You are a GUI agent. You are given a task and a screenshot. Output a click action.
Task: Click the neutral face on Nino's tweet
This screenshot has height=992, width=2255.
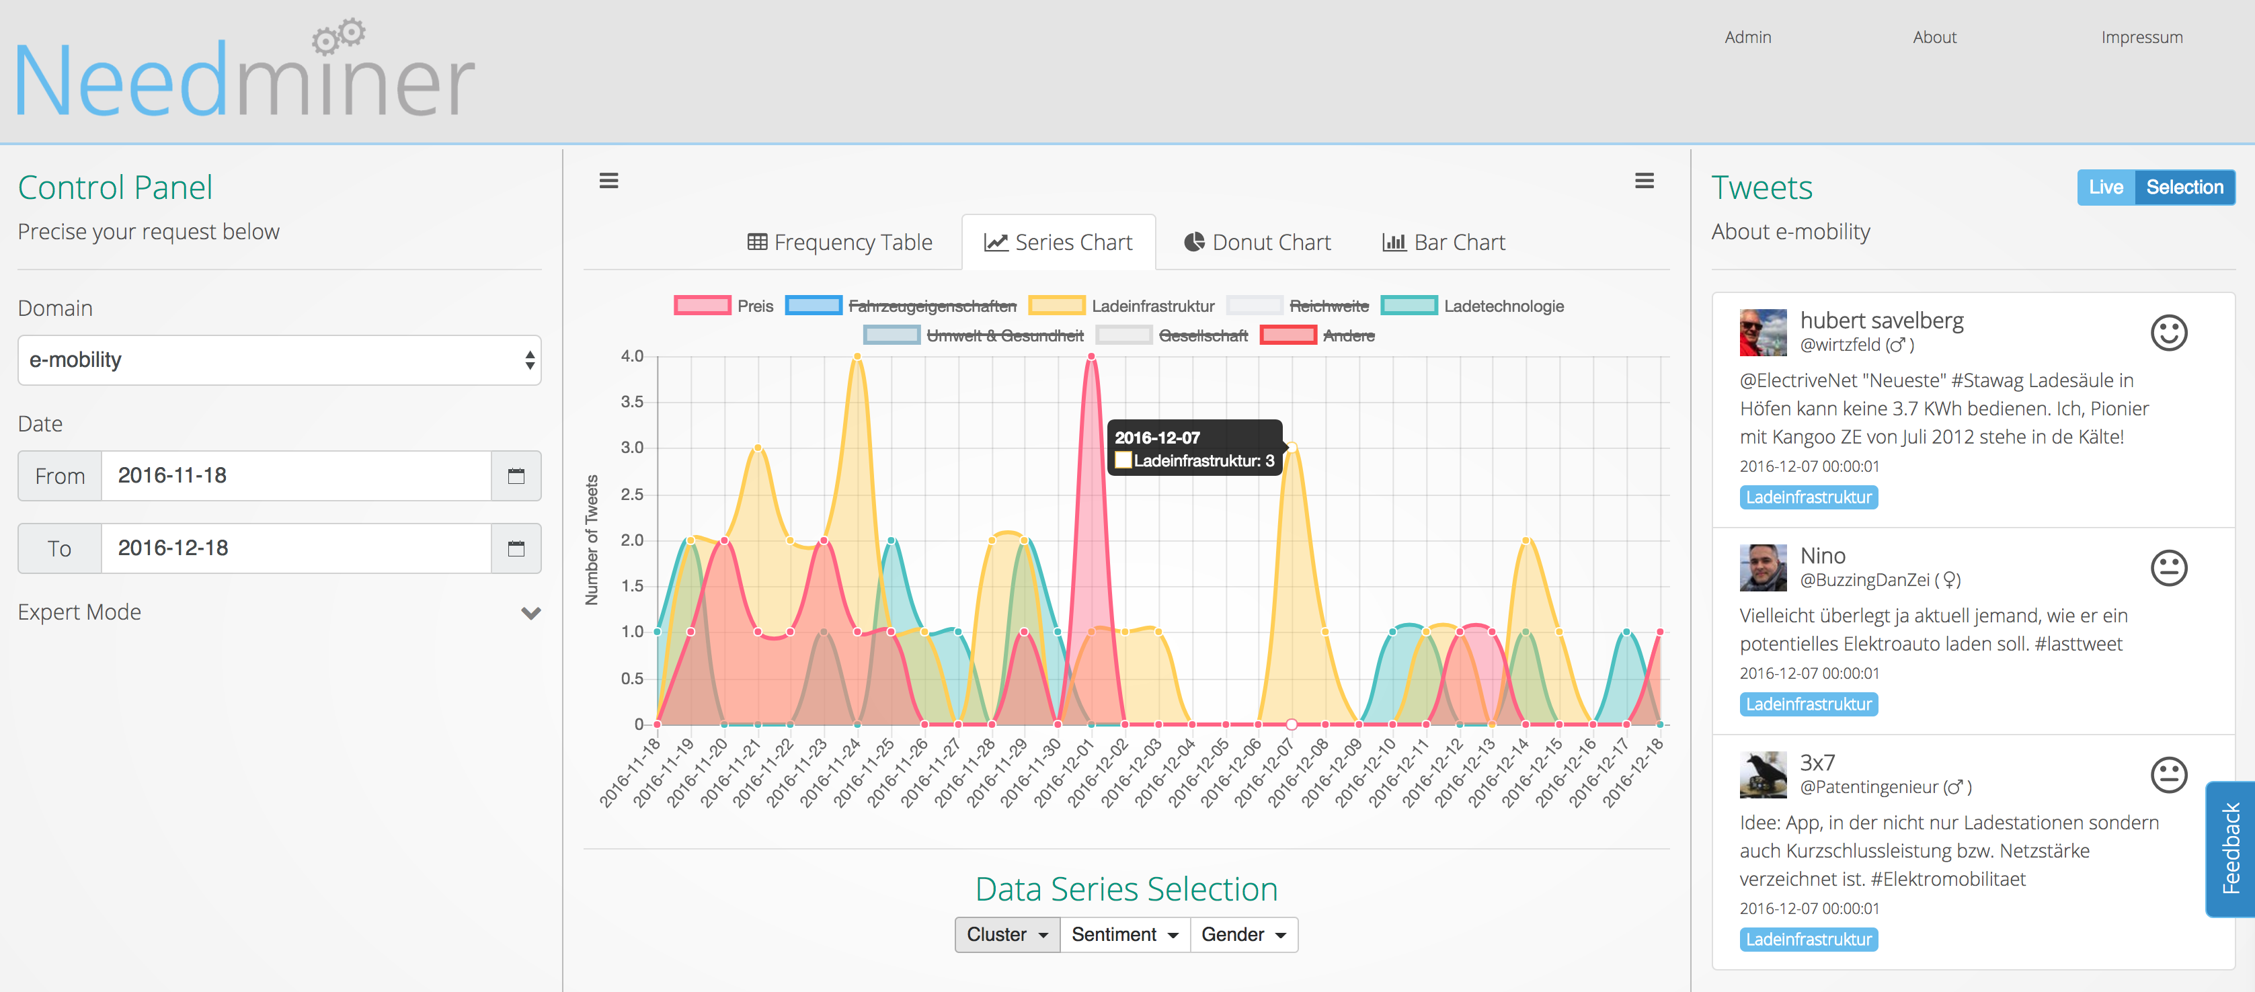[2168, 568]
